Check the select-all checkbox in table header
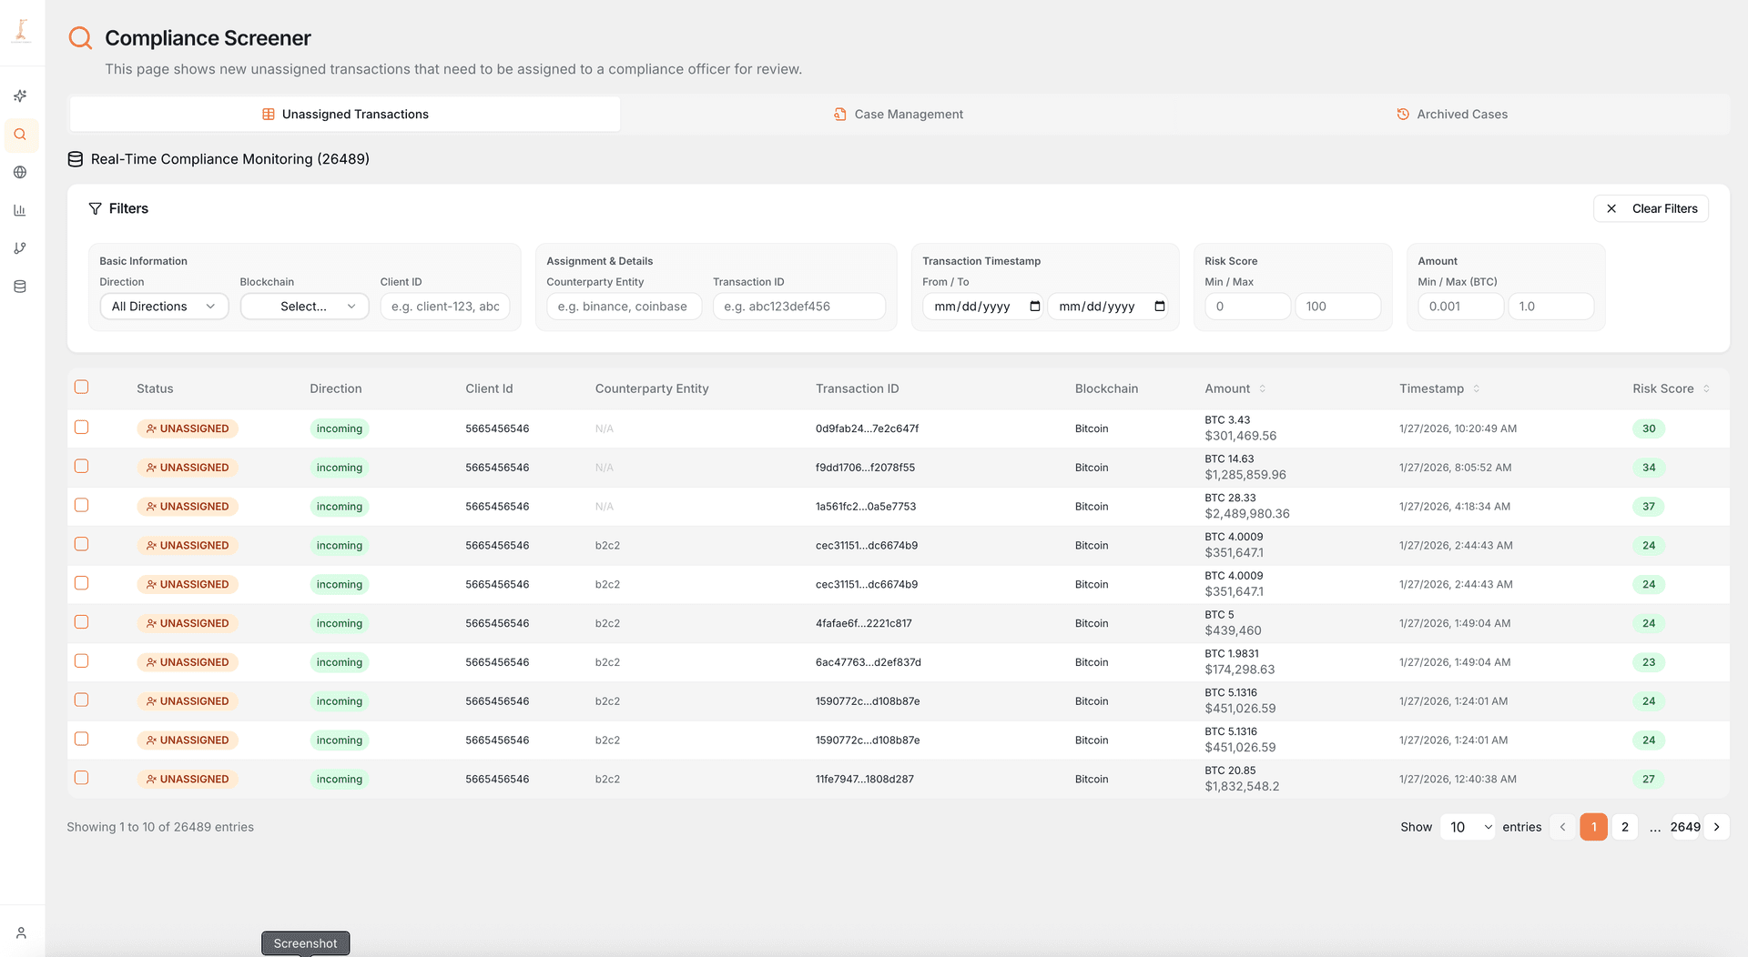This screenshot has height=957, width=1748. point(81,387)
